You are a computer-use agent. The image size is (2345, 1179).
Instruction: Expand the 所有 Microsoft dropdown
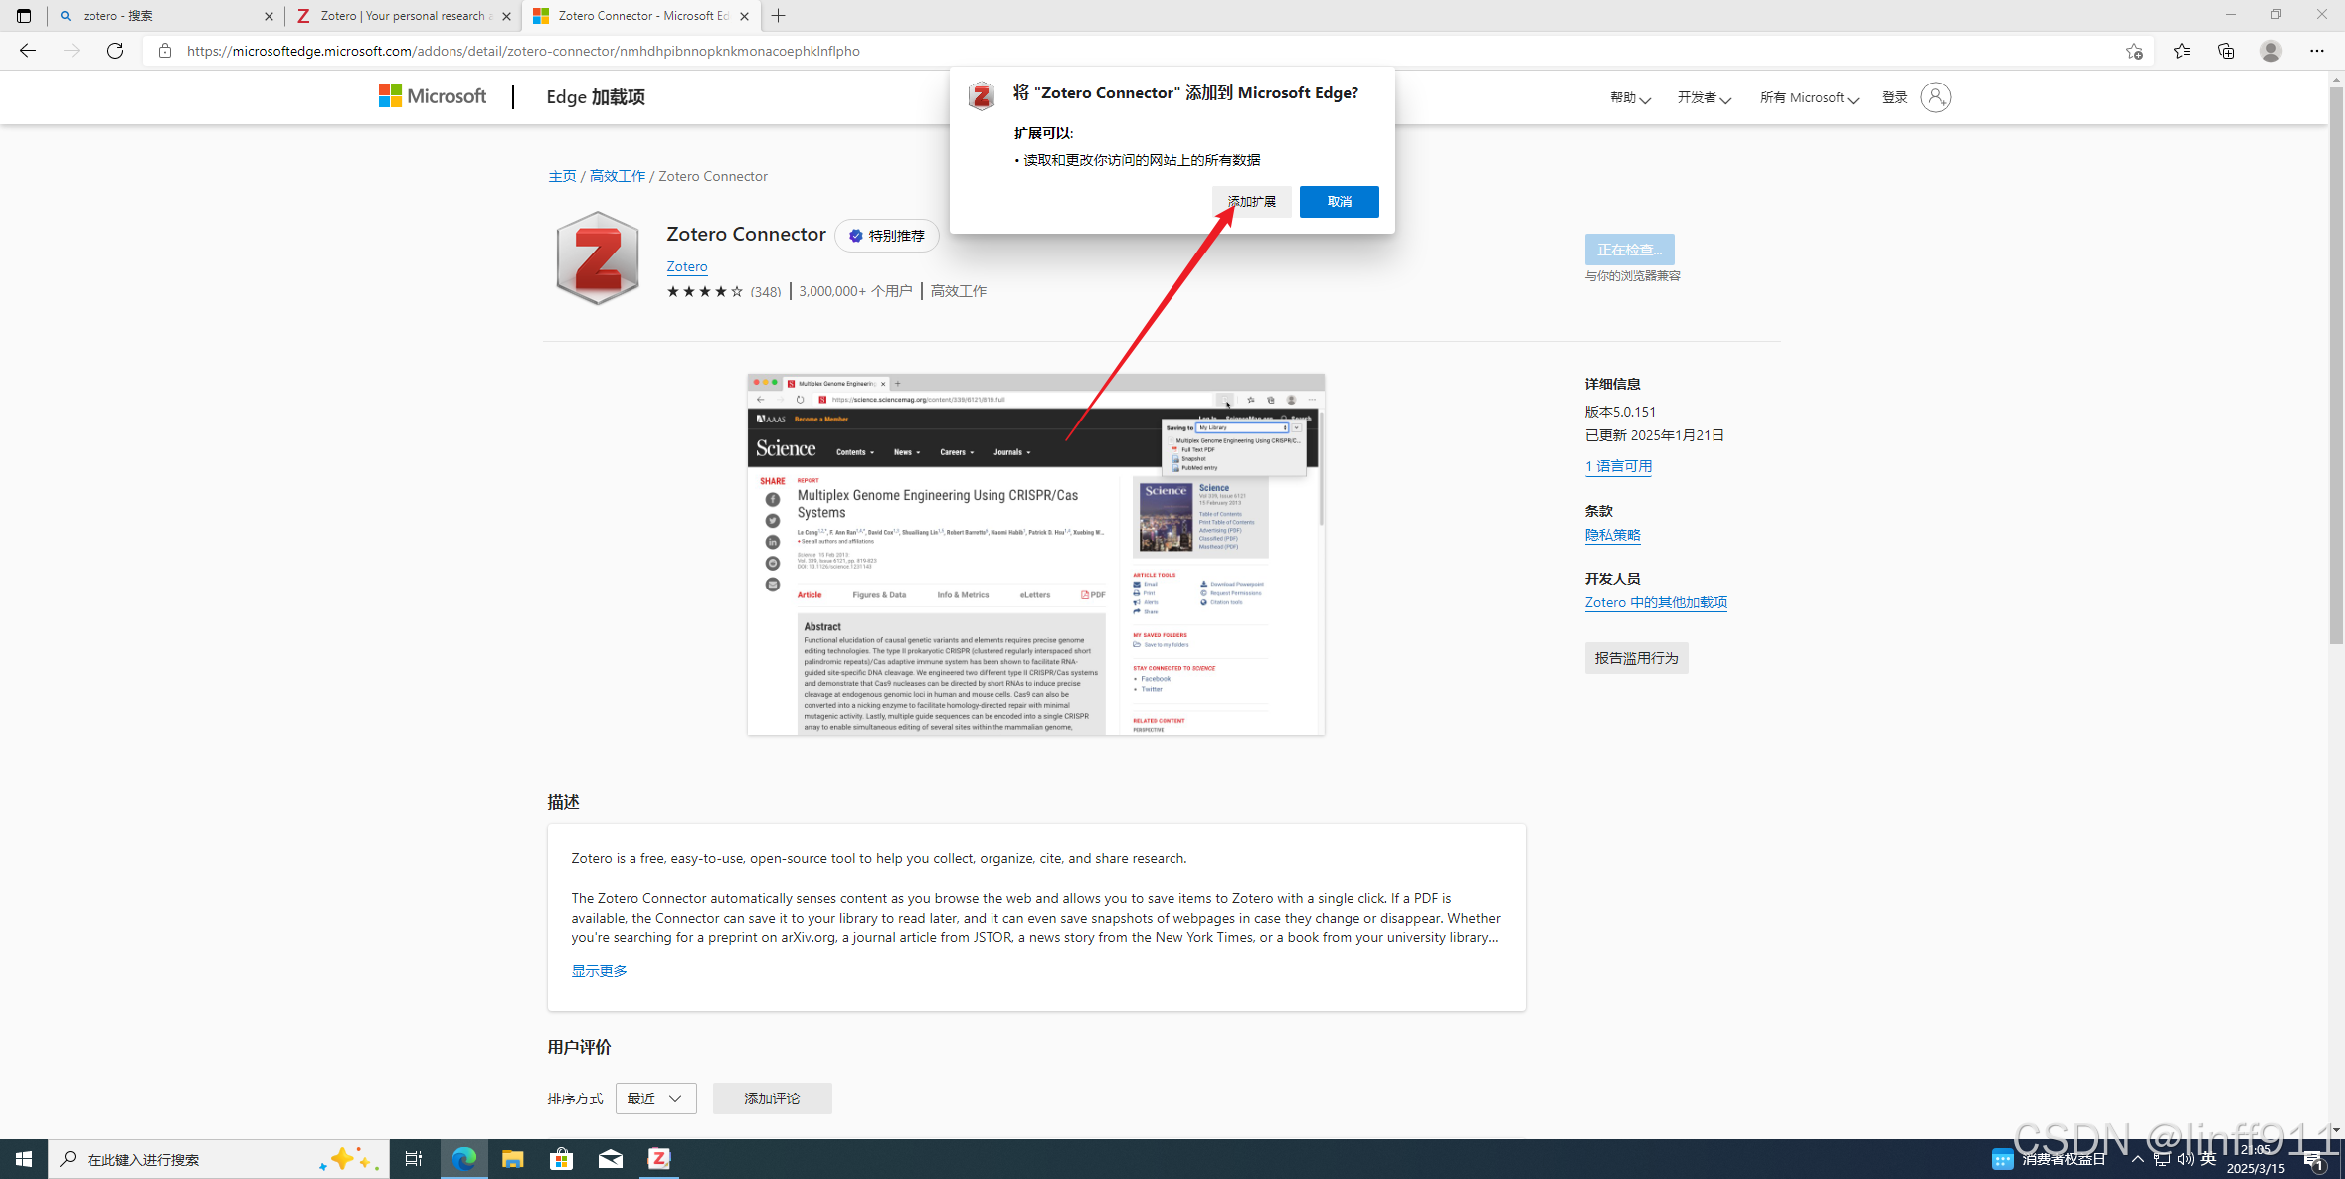1808,97
